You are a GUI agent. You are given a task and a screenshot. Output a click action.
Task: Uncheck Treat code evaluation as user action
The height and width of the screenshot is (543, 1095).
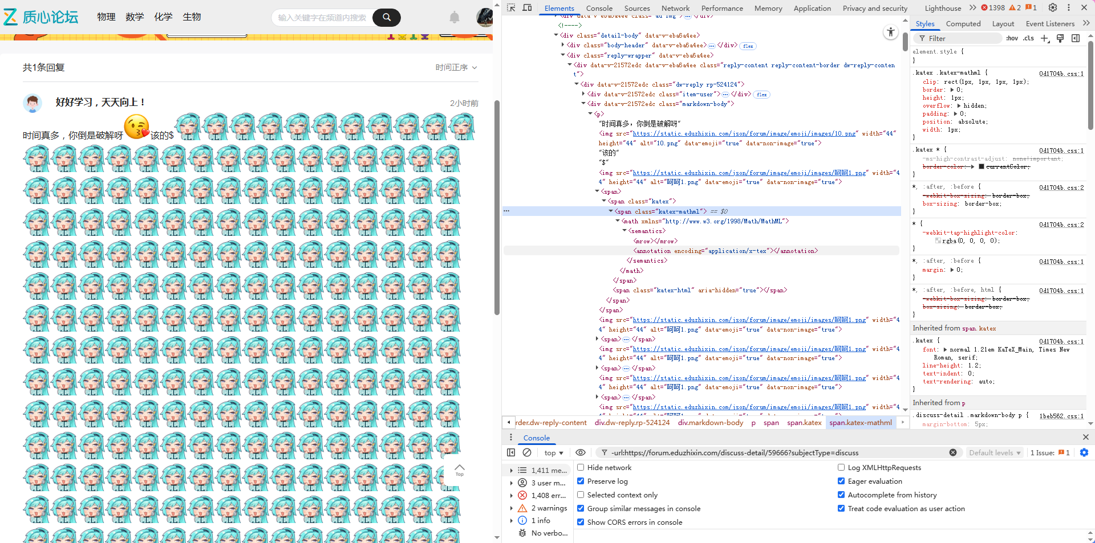[841, 508]
